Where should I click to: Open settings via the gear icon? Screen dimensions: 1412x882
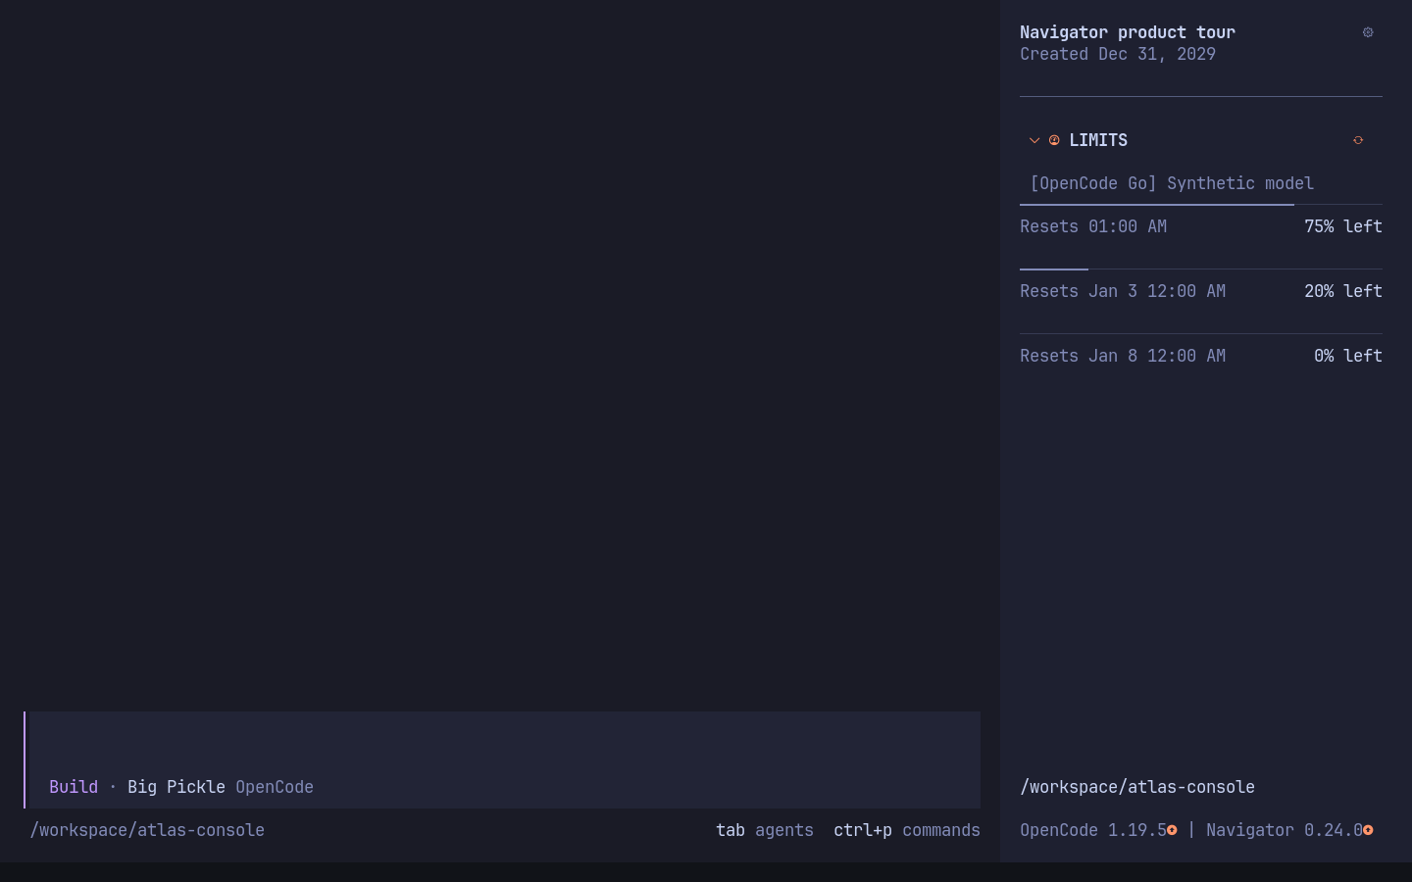[1368, 32]
